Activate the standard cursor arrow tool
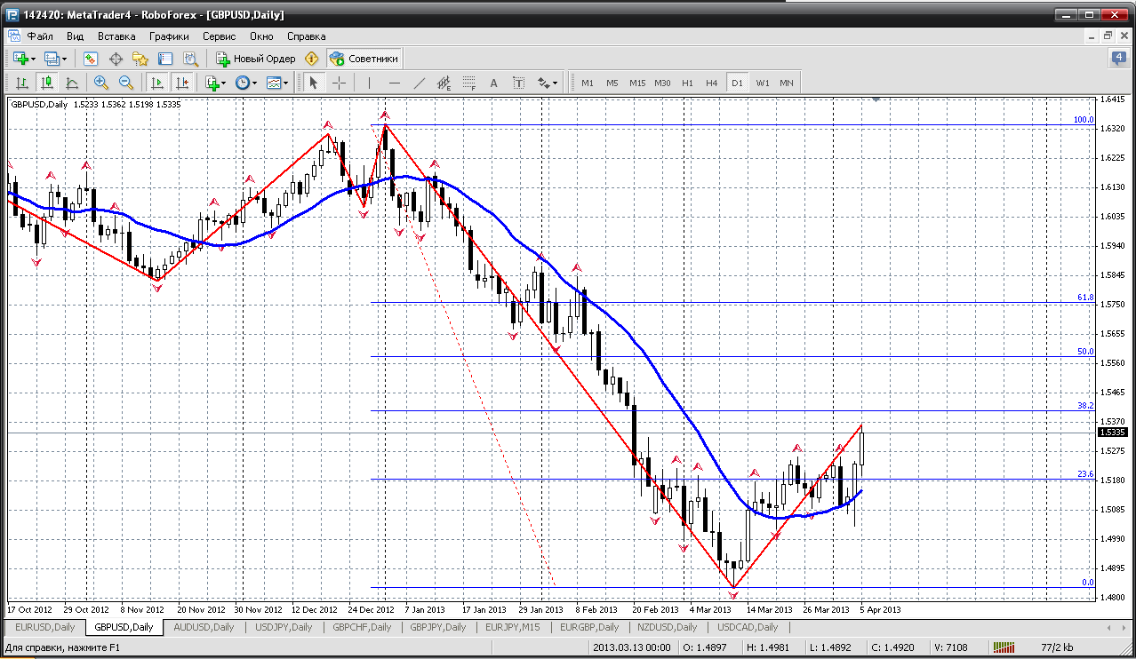The height and width of the screenshot is (659, 1136). click(313, 83)
